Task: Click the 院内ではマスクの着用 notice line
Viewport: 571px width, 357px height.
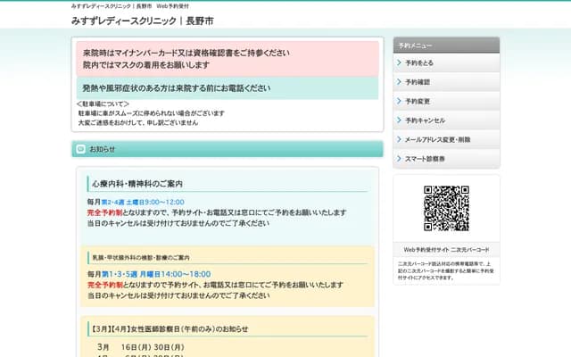Action: 146,65
